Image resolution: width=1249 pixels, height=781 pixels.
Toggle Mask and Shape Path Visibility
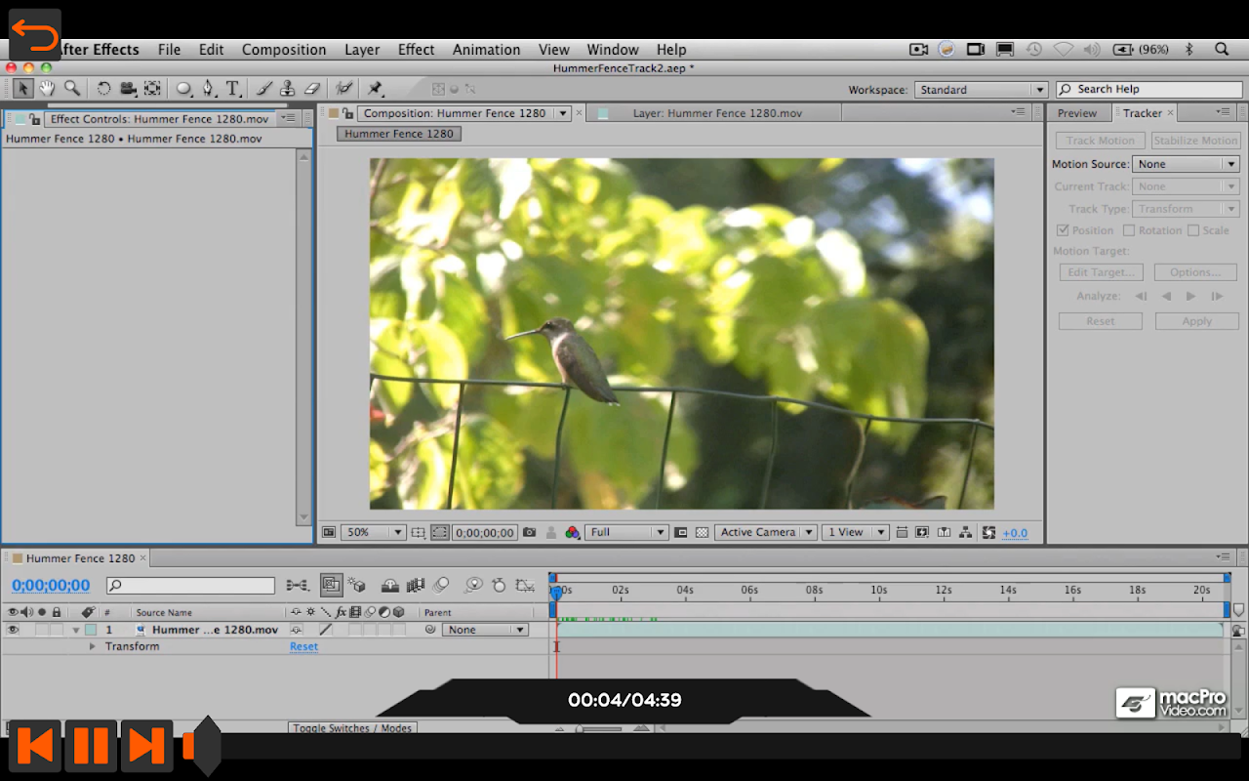tap(440, 533)
